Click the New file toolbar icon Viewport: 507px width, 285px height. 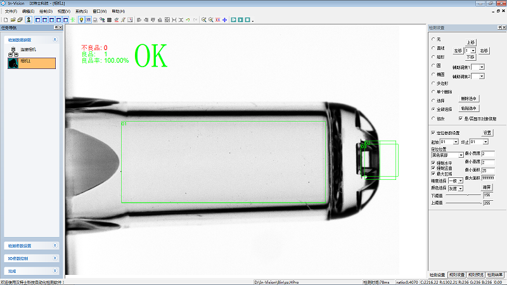[x=4, y=20]
